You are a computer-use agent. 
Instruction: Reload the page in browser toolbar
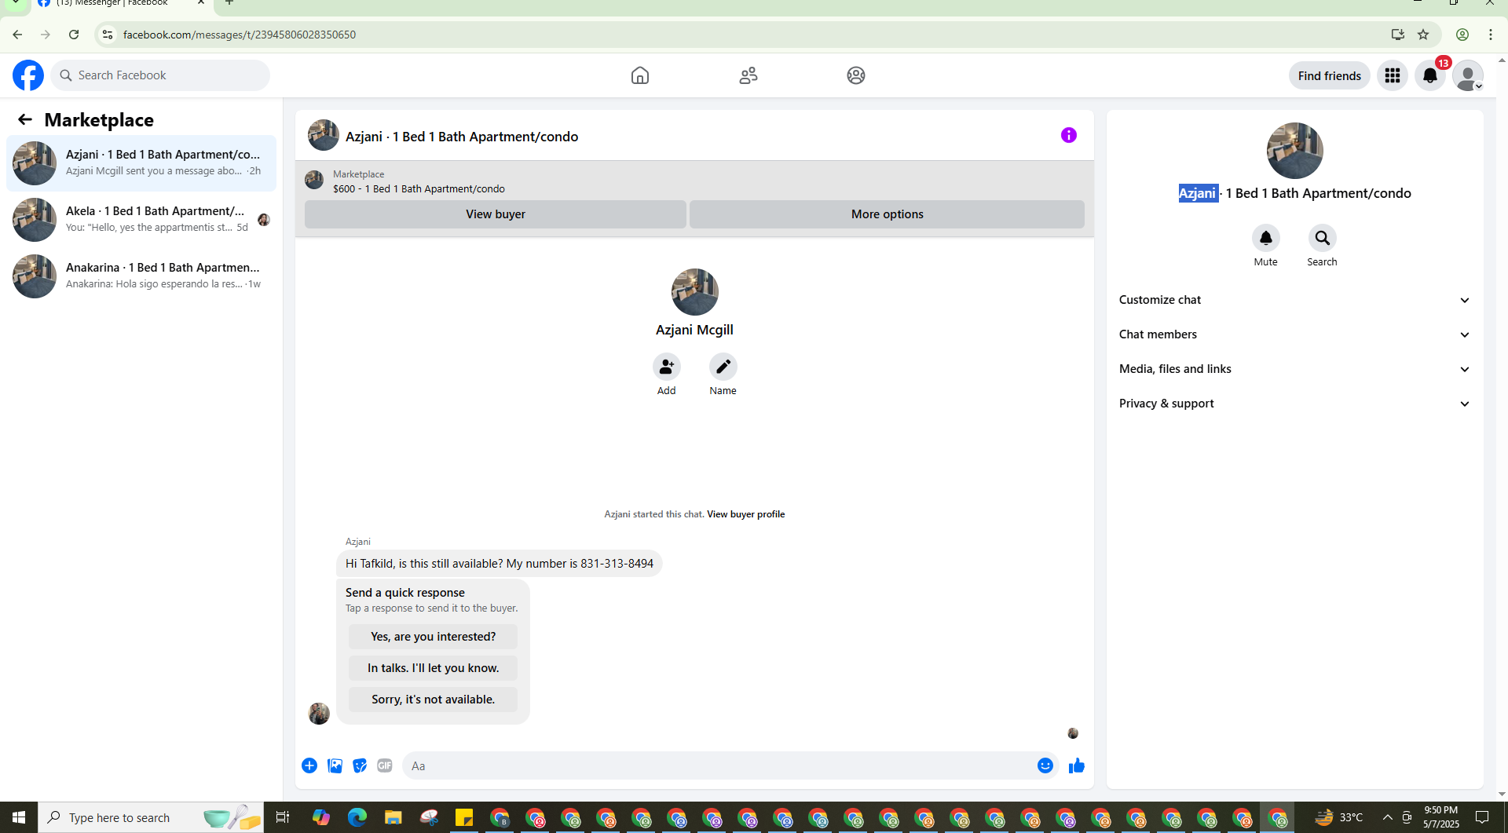(x=74, y=35)
